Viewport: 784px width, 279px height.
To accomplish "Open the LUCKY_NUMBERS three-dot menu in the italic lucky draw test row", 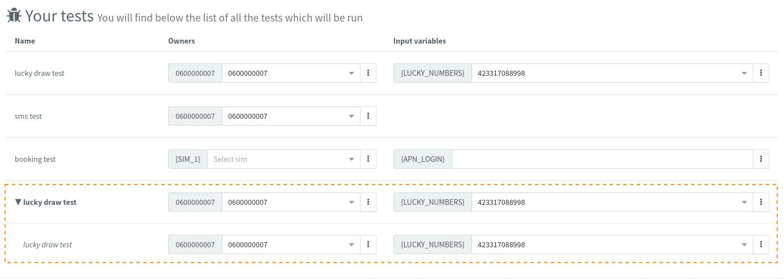I will tap(761, 244).
